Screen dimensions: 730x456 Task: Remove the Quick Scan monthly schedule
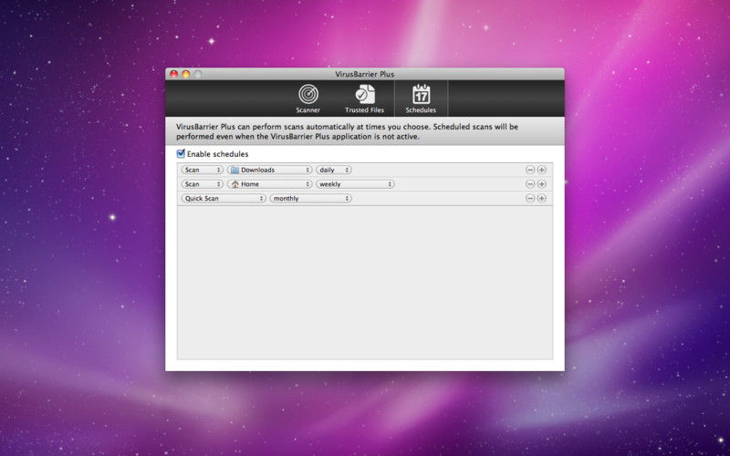(530, 198)
